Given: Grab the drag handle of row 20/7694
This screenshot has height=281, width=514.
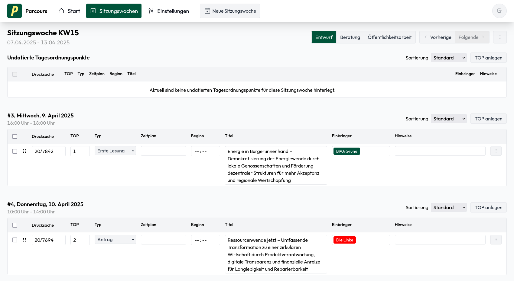Looking at the screenshot, I should coord(24,240).
